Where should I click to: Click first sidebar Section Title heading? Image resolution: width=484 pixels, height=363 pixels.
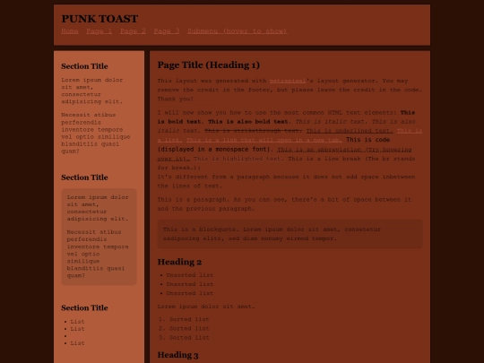coord(84,66)
